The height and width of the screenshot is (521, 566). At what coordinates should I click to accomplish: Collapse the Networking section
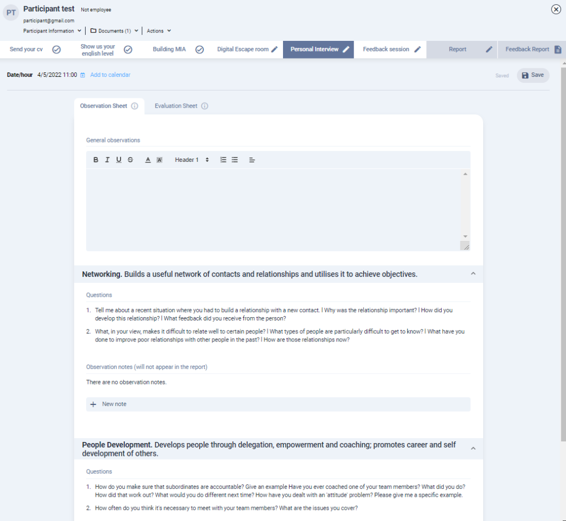[x=473, y=273]
